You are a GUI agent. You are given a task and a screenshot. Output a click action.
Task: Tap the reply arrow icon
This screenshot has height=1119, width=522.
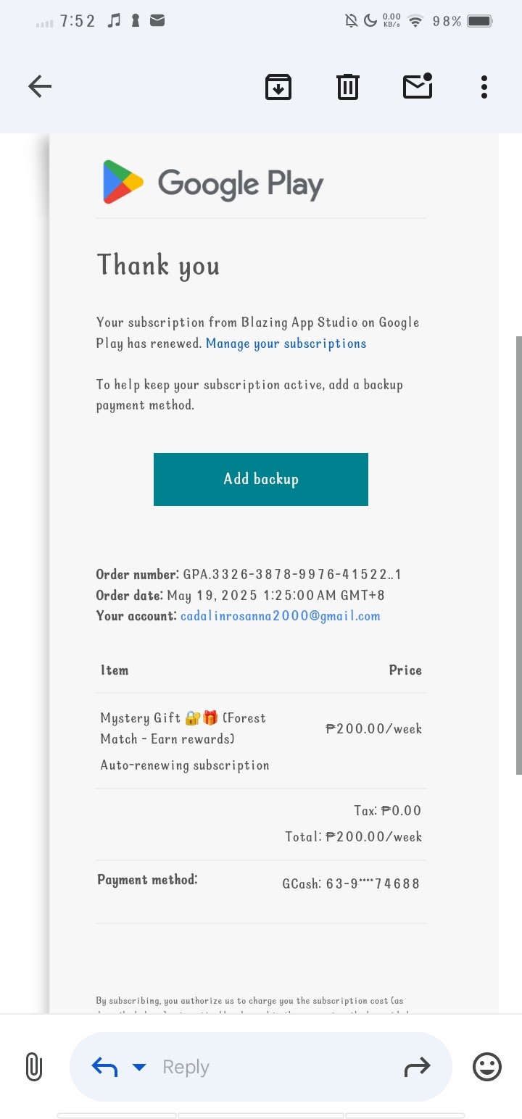104,1067
